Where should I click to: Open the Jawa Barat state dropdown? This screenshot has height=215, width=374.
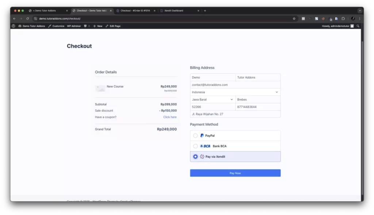[213, 99]
